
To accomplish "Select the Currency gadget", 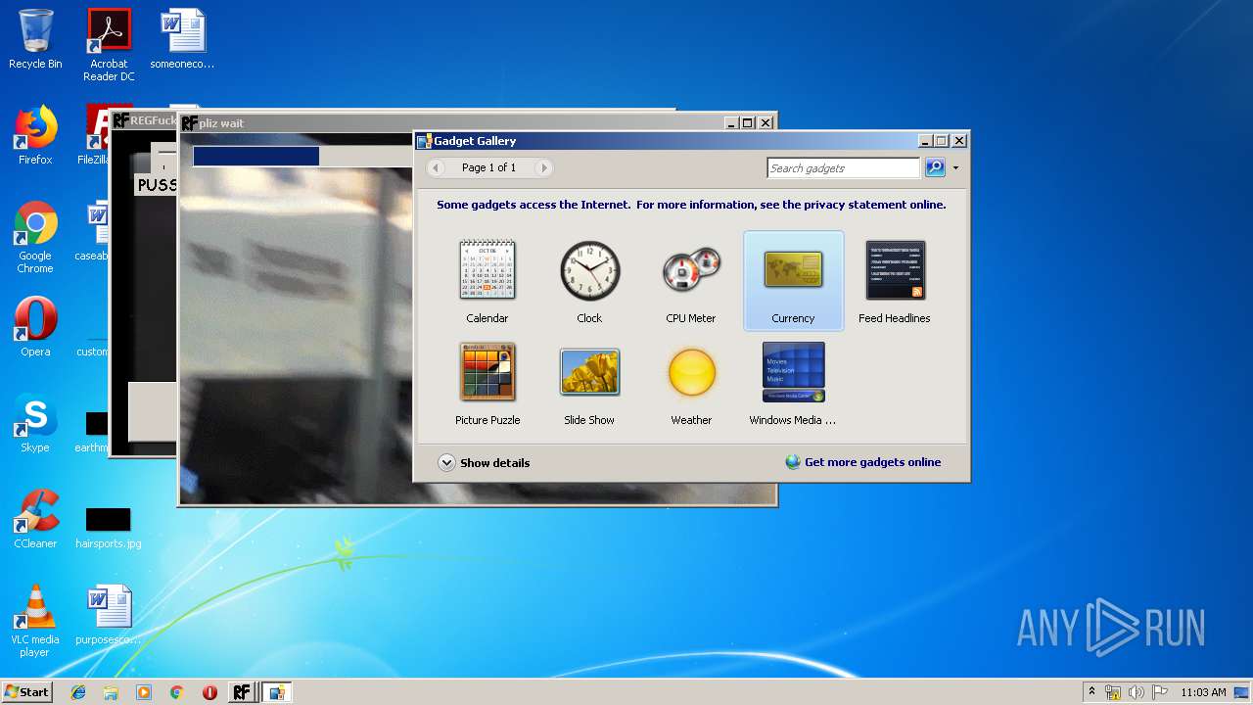I will coord(793,281).
